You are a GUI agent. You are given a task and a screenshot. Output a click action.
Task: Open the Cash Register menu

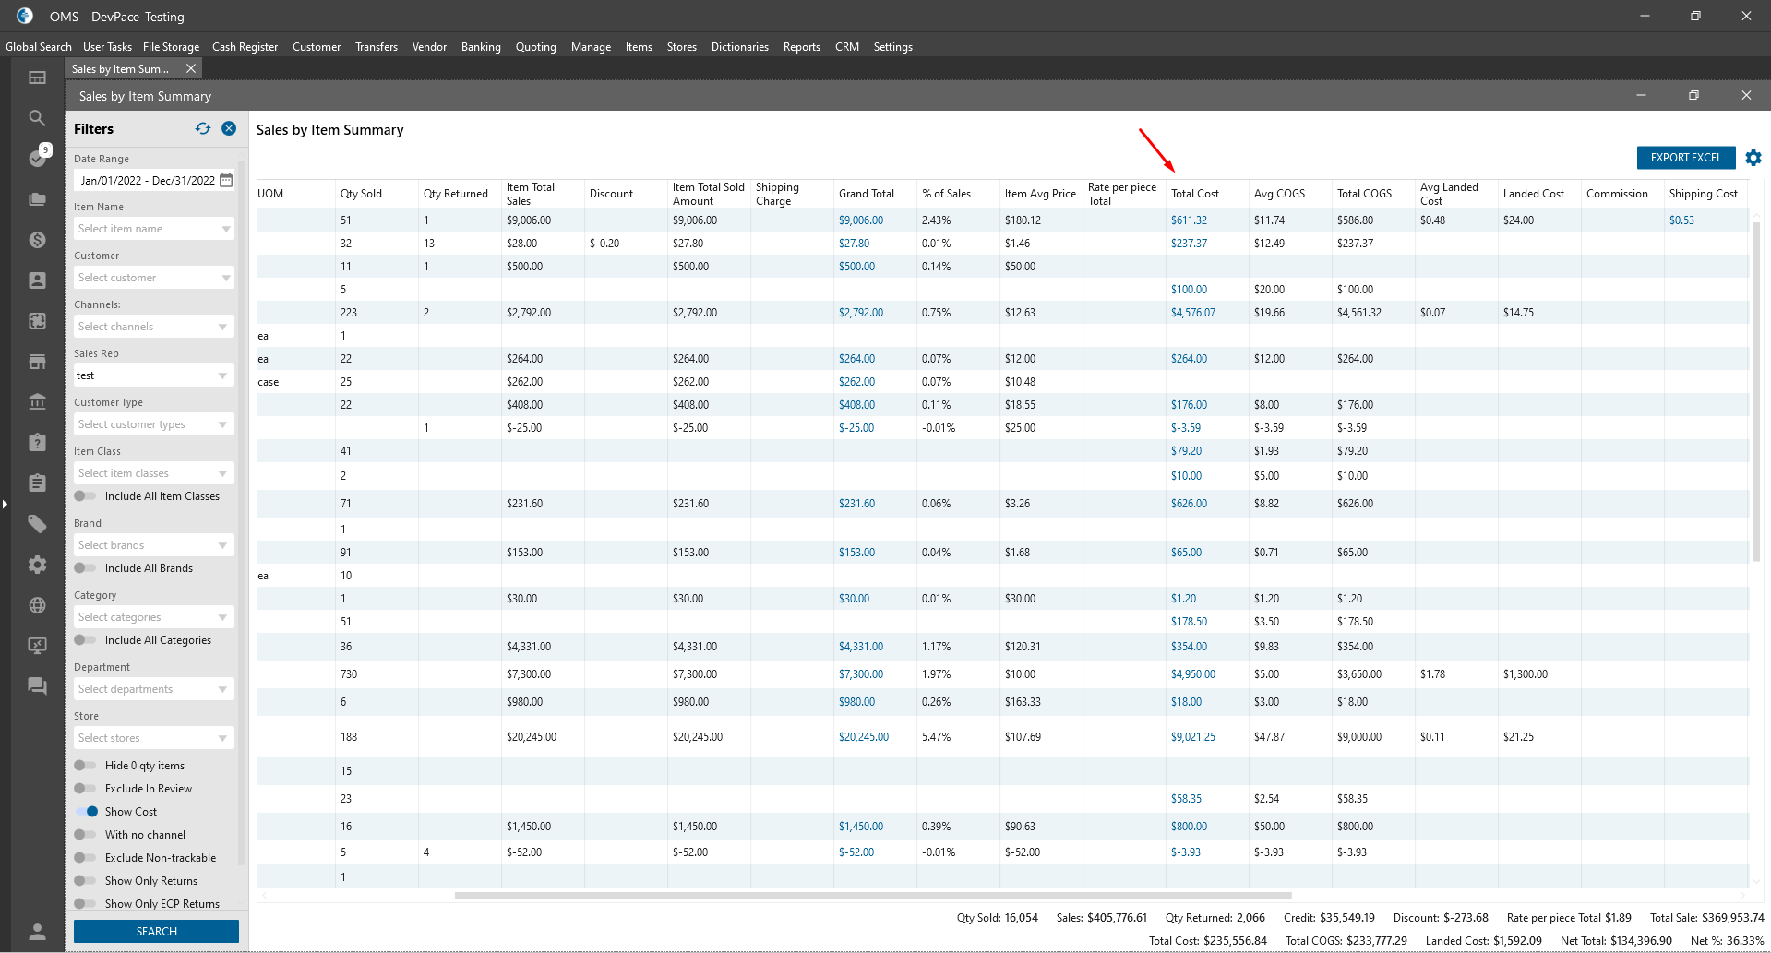click(245, 47)
